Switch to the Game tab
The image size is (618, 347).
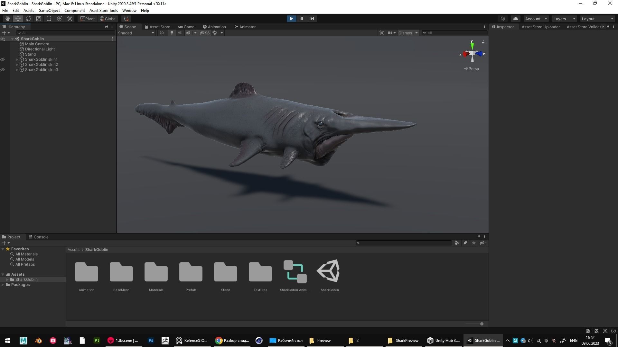tap(186, 27)
